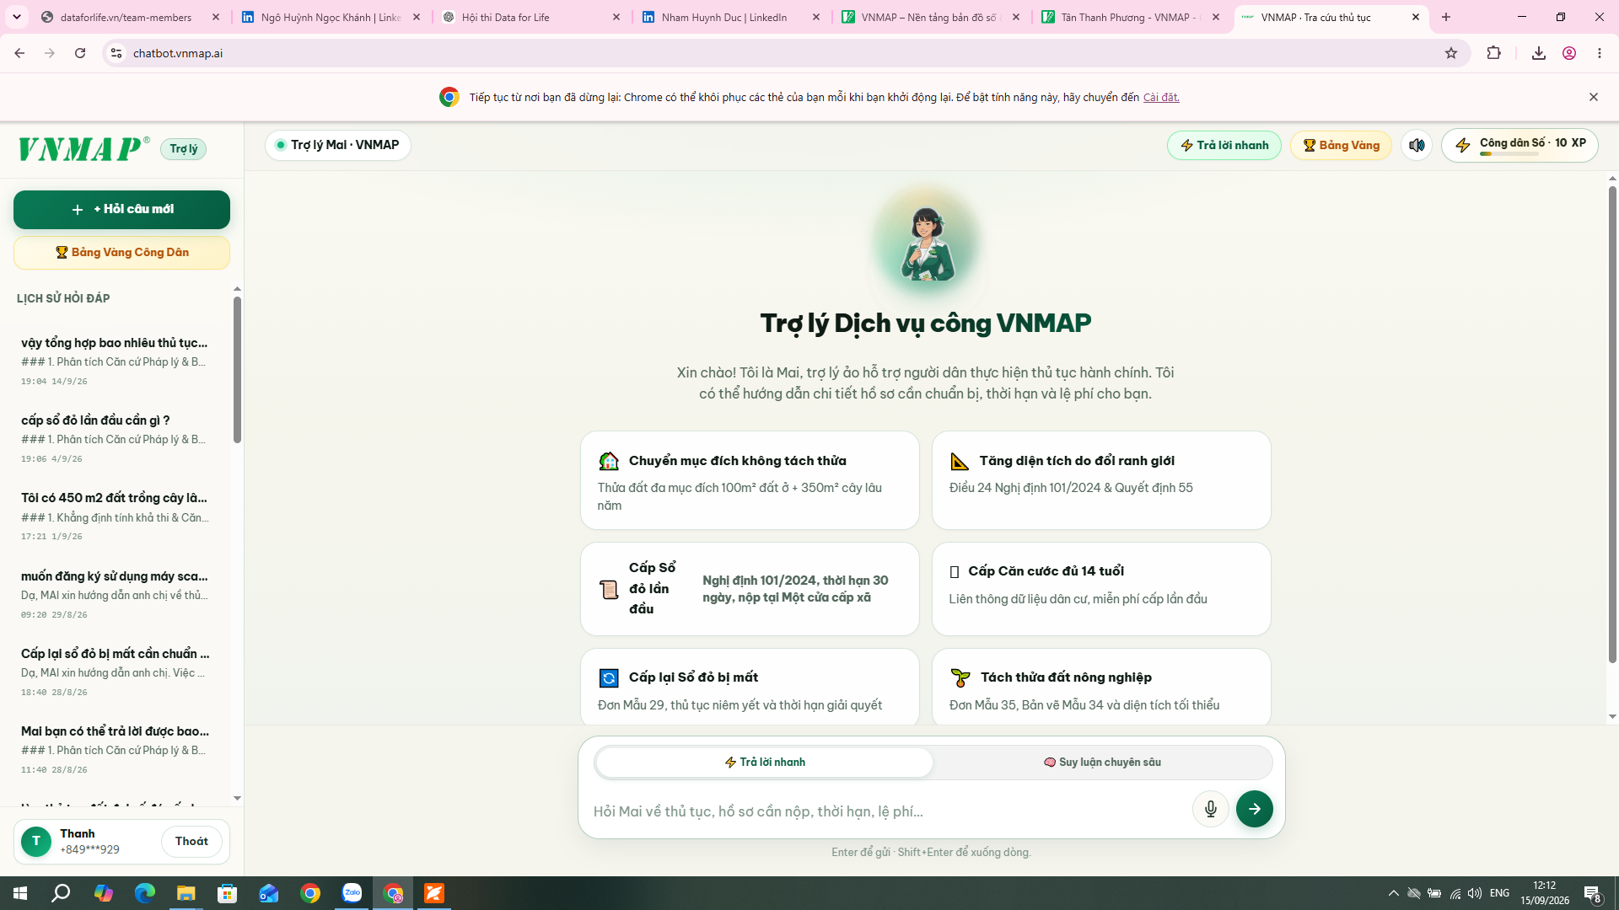The width and height of the screenshot is (1619, 910).
Task: Switch to the Hội thi Data for Life tab
Action: click(x=532, y=17)
